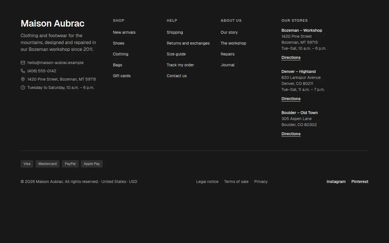This screenshot has width=389, height=243.
Task: Get Directions to the Boulder Old Town store
Action: pyautogui.click(x=291, y=134)
